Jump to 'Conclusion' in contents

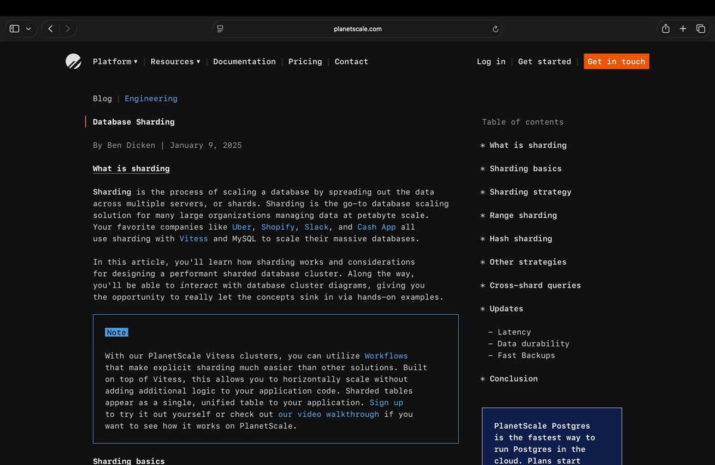tap(514, 379)
